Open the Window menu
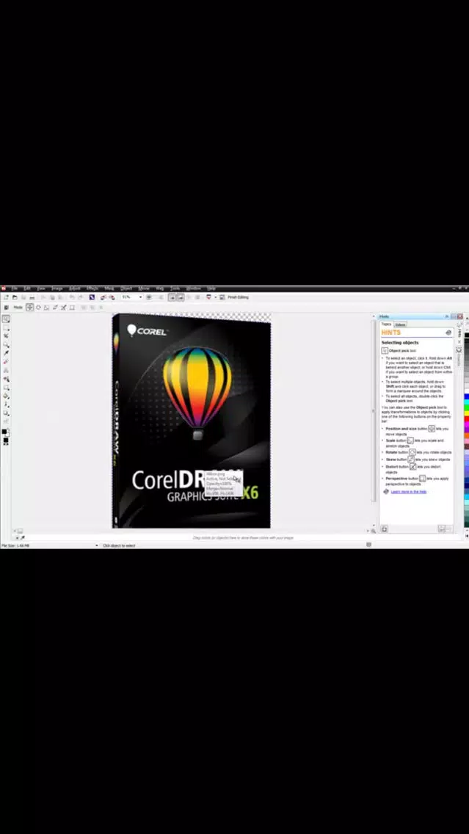The height and width of the screenshot is (834, 469). (x=194, y=289)
